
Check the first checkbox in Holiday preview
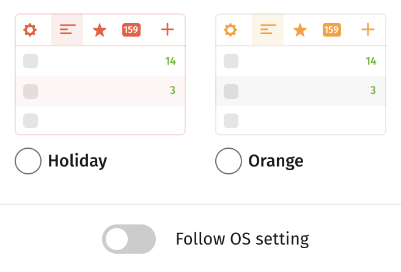(x=31, y=61)
